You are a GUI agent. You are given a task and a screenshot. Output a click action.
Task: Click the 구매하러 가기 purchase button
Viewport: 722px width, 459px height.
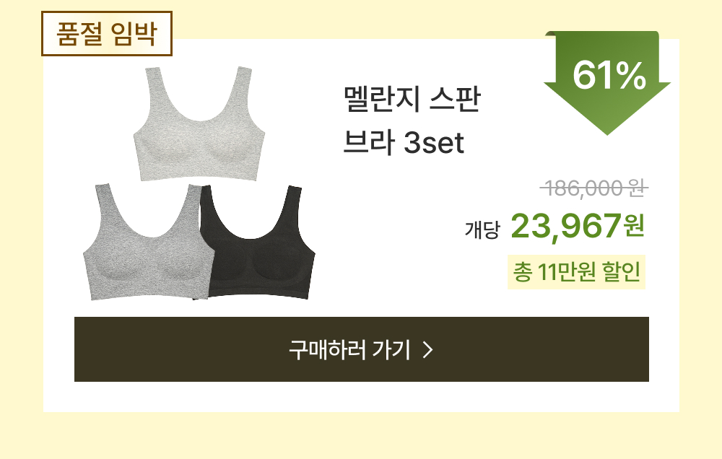coord(362,349)
